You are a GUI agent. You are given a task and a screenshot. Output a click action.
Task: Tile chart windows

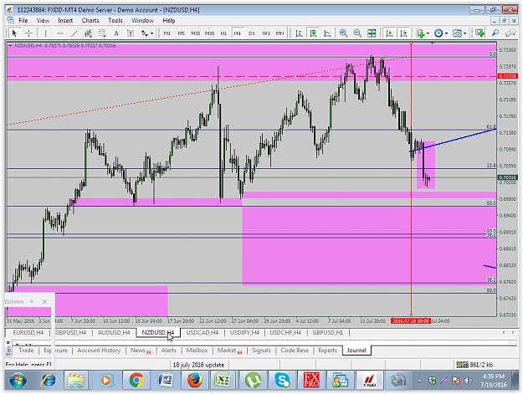(372, 33)
